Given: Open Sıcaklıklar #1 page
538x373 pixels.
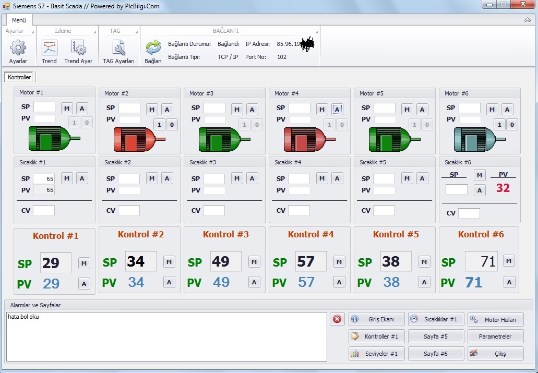Looking at the screenshot, I should pyautogui.click(x=436, y=319).
